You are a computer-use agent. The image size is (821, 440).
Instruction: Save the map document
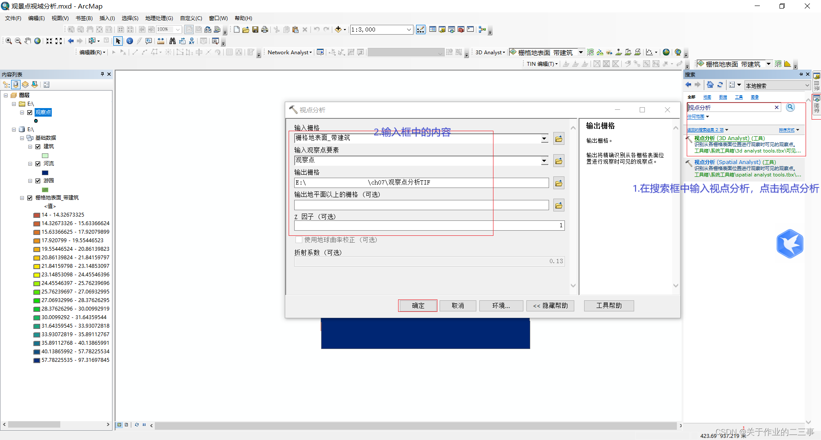click(255, 29)
